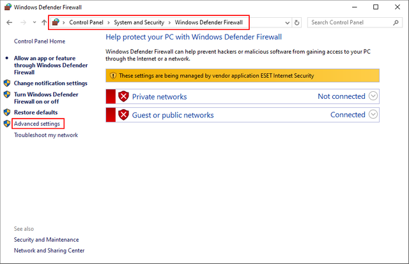Image resolution: width=409 pixels, height=264 pixels.
Task: Click red shield icon for Private networks
Action: pos(123,96)
